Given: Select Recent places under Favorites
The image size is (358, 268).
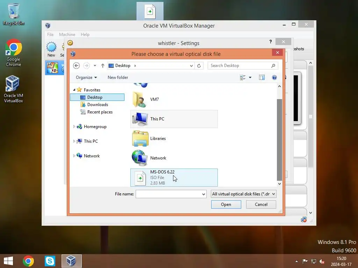Looking at the screenshot, I should point(100,112).
